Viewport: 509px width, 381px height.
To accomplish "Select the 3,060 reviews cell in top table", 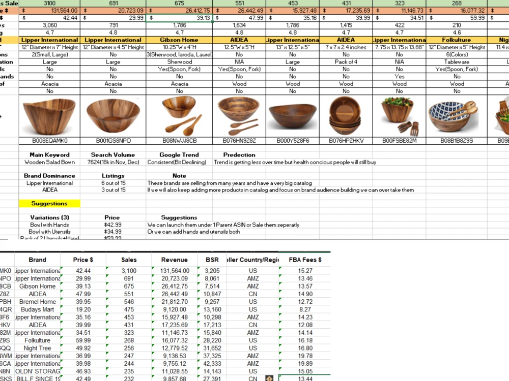I will (49, 25).
